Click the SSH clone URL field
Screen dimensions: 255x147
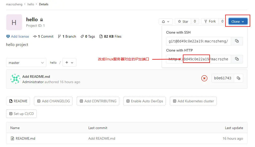tap(198, 41)
